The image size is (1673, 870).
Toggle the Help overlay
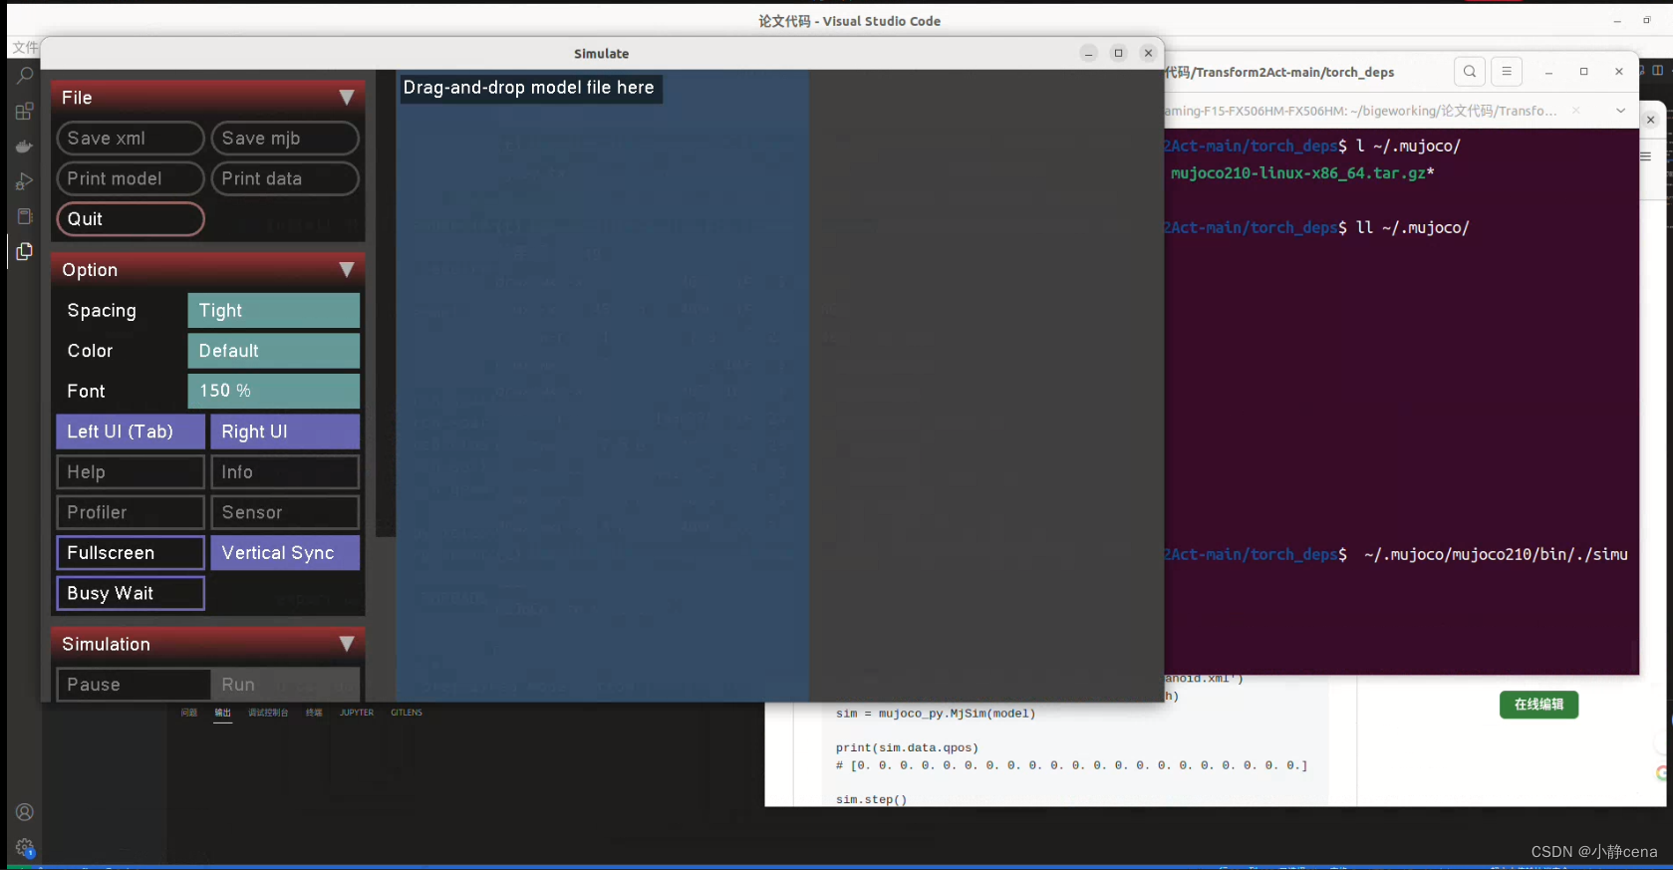[x=131, y=472]
